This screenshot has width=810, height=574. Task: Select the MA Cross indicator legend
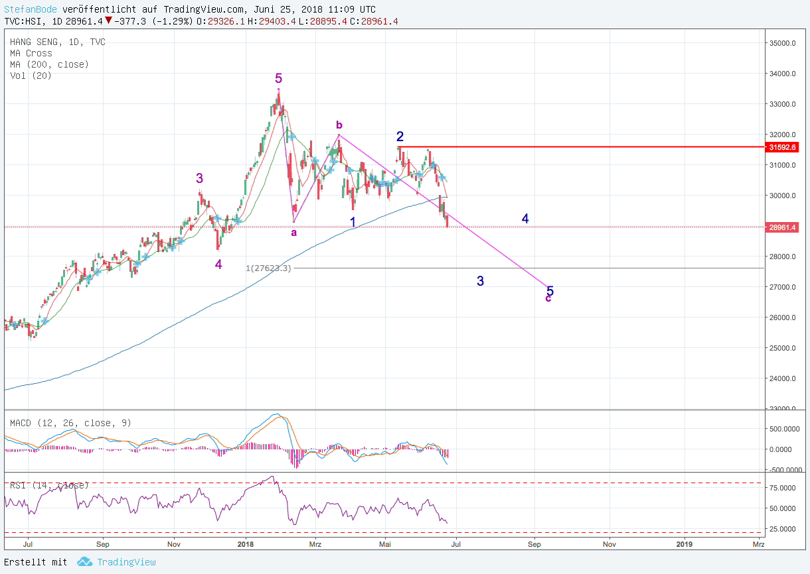[x=31, y=53]
